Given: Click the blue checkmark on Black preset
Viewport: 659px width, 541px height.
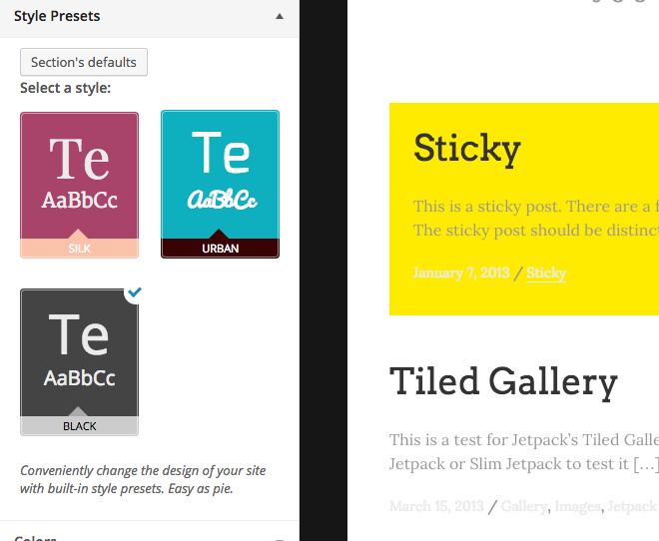Looking at the screenshot, I should coord(135,291).
